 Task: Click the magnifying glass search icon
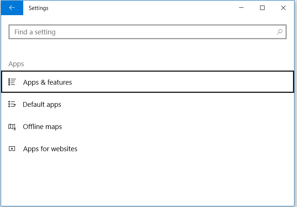point(279,32)
